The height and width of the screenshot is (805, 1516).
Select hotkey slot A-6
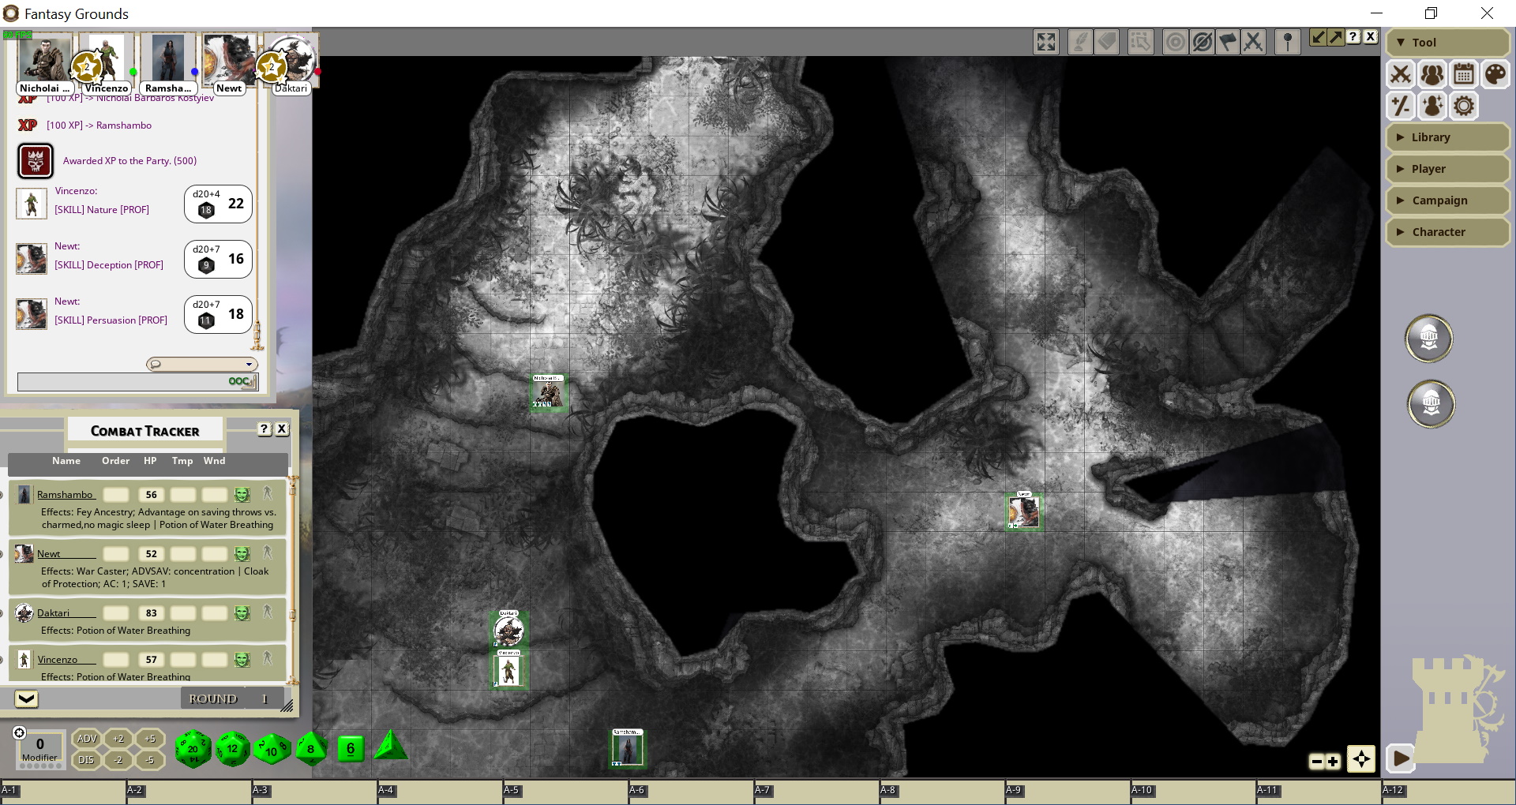point(691,792)
